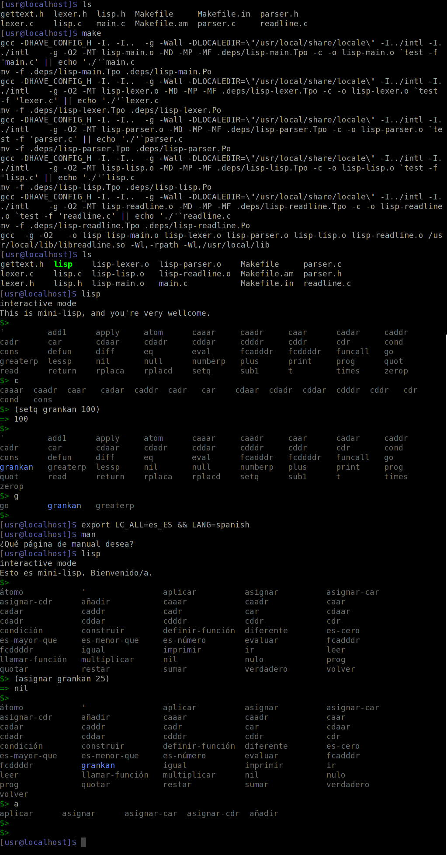Click 'lisp-readline.o' in the second ls listing

tap(195, 273)
